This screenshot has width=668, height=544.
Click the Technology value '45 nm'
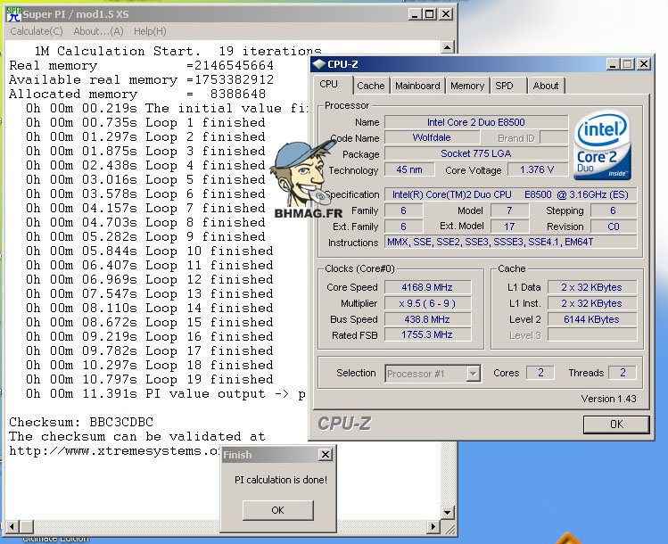point(409,169)
